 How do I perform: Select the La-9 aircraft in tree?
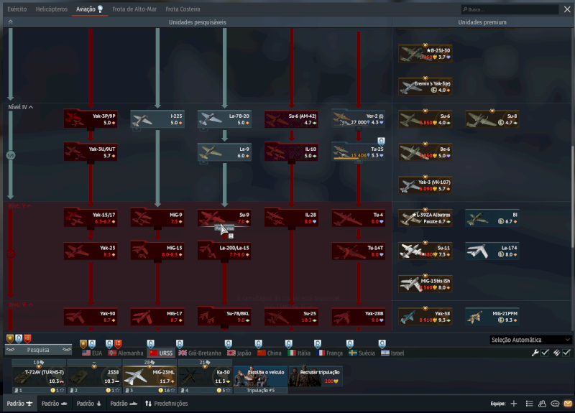tap(224, 152)
